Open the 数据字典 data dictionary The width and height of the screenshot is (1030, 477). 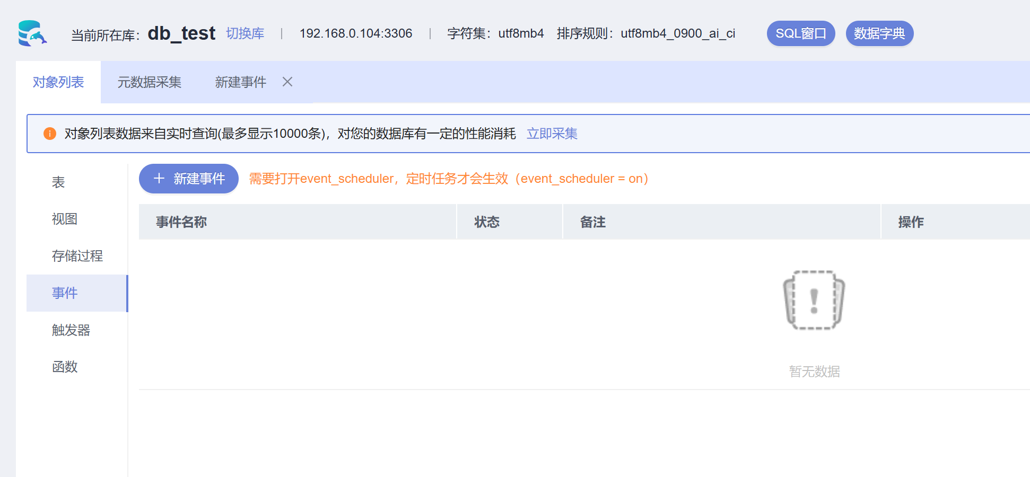pos(879,33)
